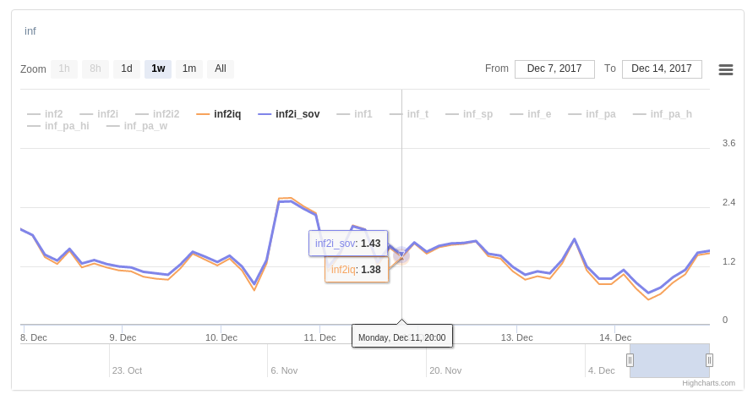Click the From date input field
Screen dimensions: 753x400
point(554,69)
